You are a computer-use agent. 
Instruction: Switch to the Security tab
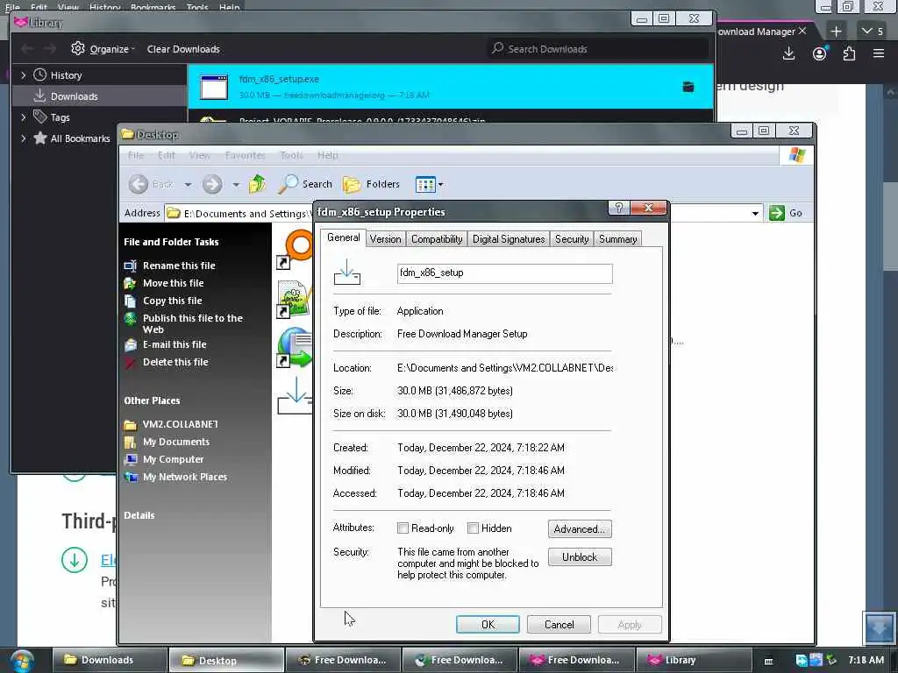tap(572, 238)
